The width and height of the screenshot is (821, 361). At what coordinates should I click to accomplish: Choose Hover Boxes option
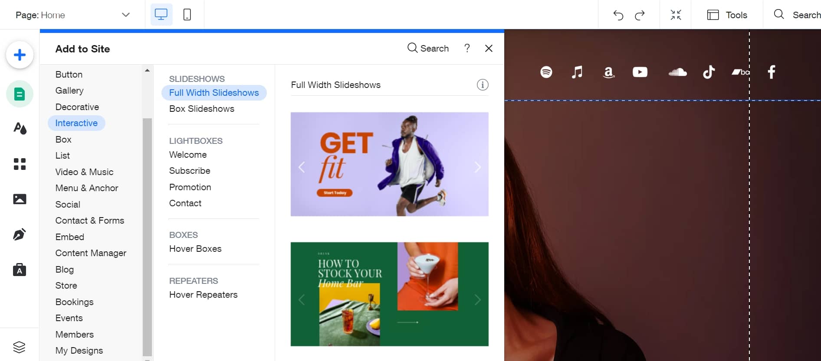[x=195, y=249]
